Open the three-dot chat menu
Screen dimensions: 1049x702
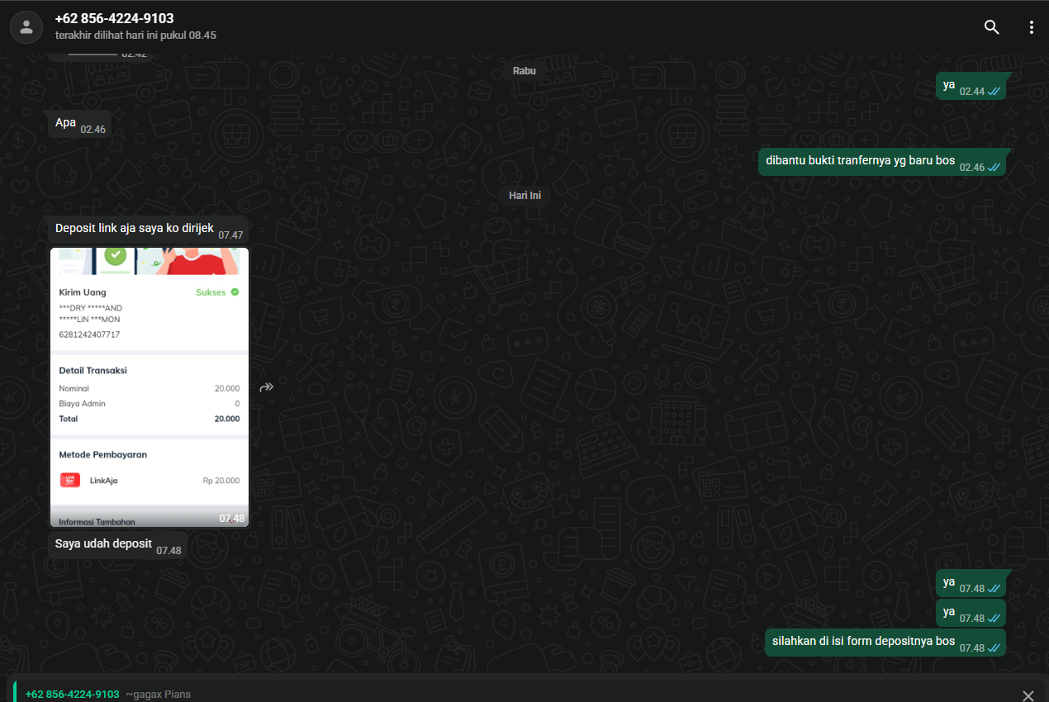(x=1031, y=27)
